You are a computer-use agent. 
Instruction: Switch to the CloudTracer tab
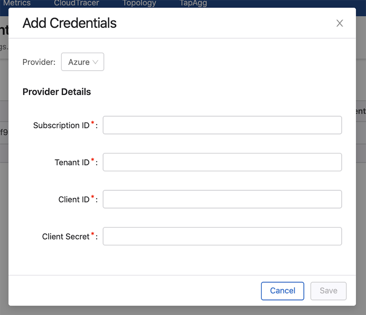pos(77,3)
